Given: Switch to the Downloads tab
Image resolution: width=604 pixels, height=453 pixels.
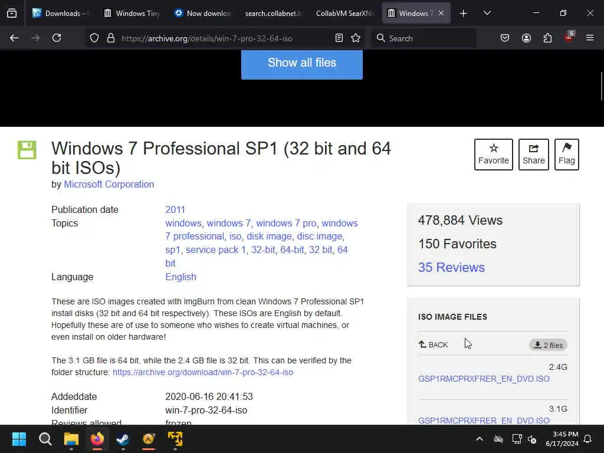Looking at the screenshot, I should 61,14.
